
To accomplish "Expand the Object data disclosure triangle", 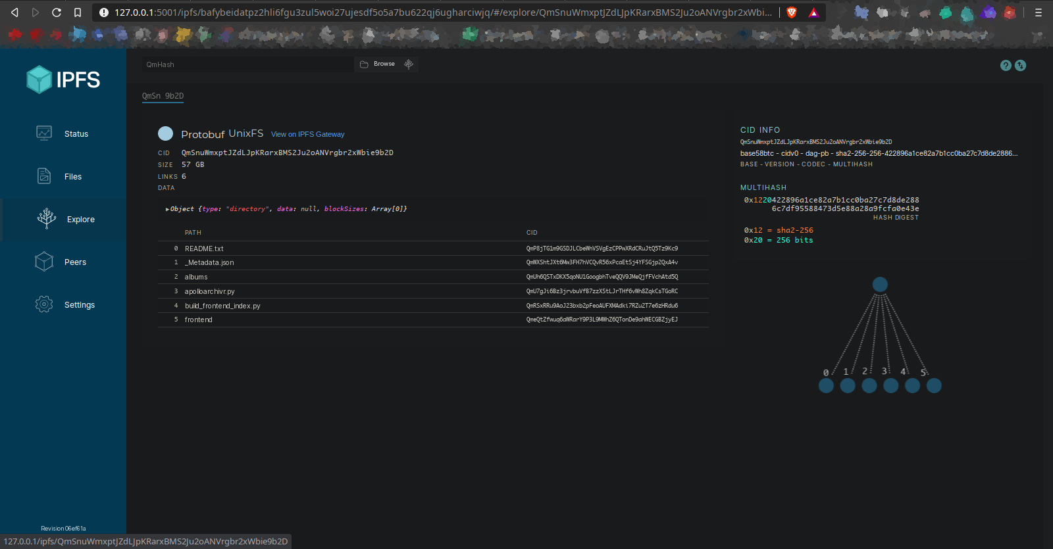I will (167, 209).
